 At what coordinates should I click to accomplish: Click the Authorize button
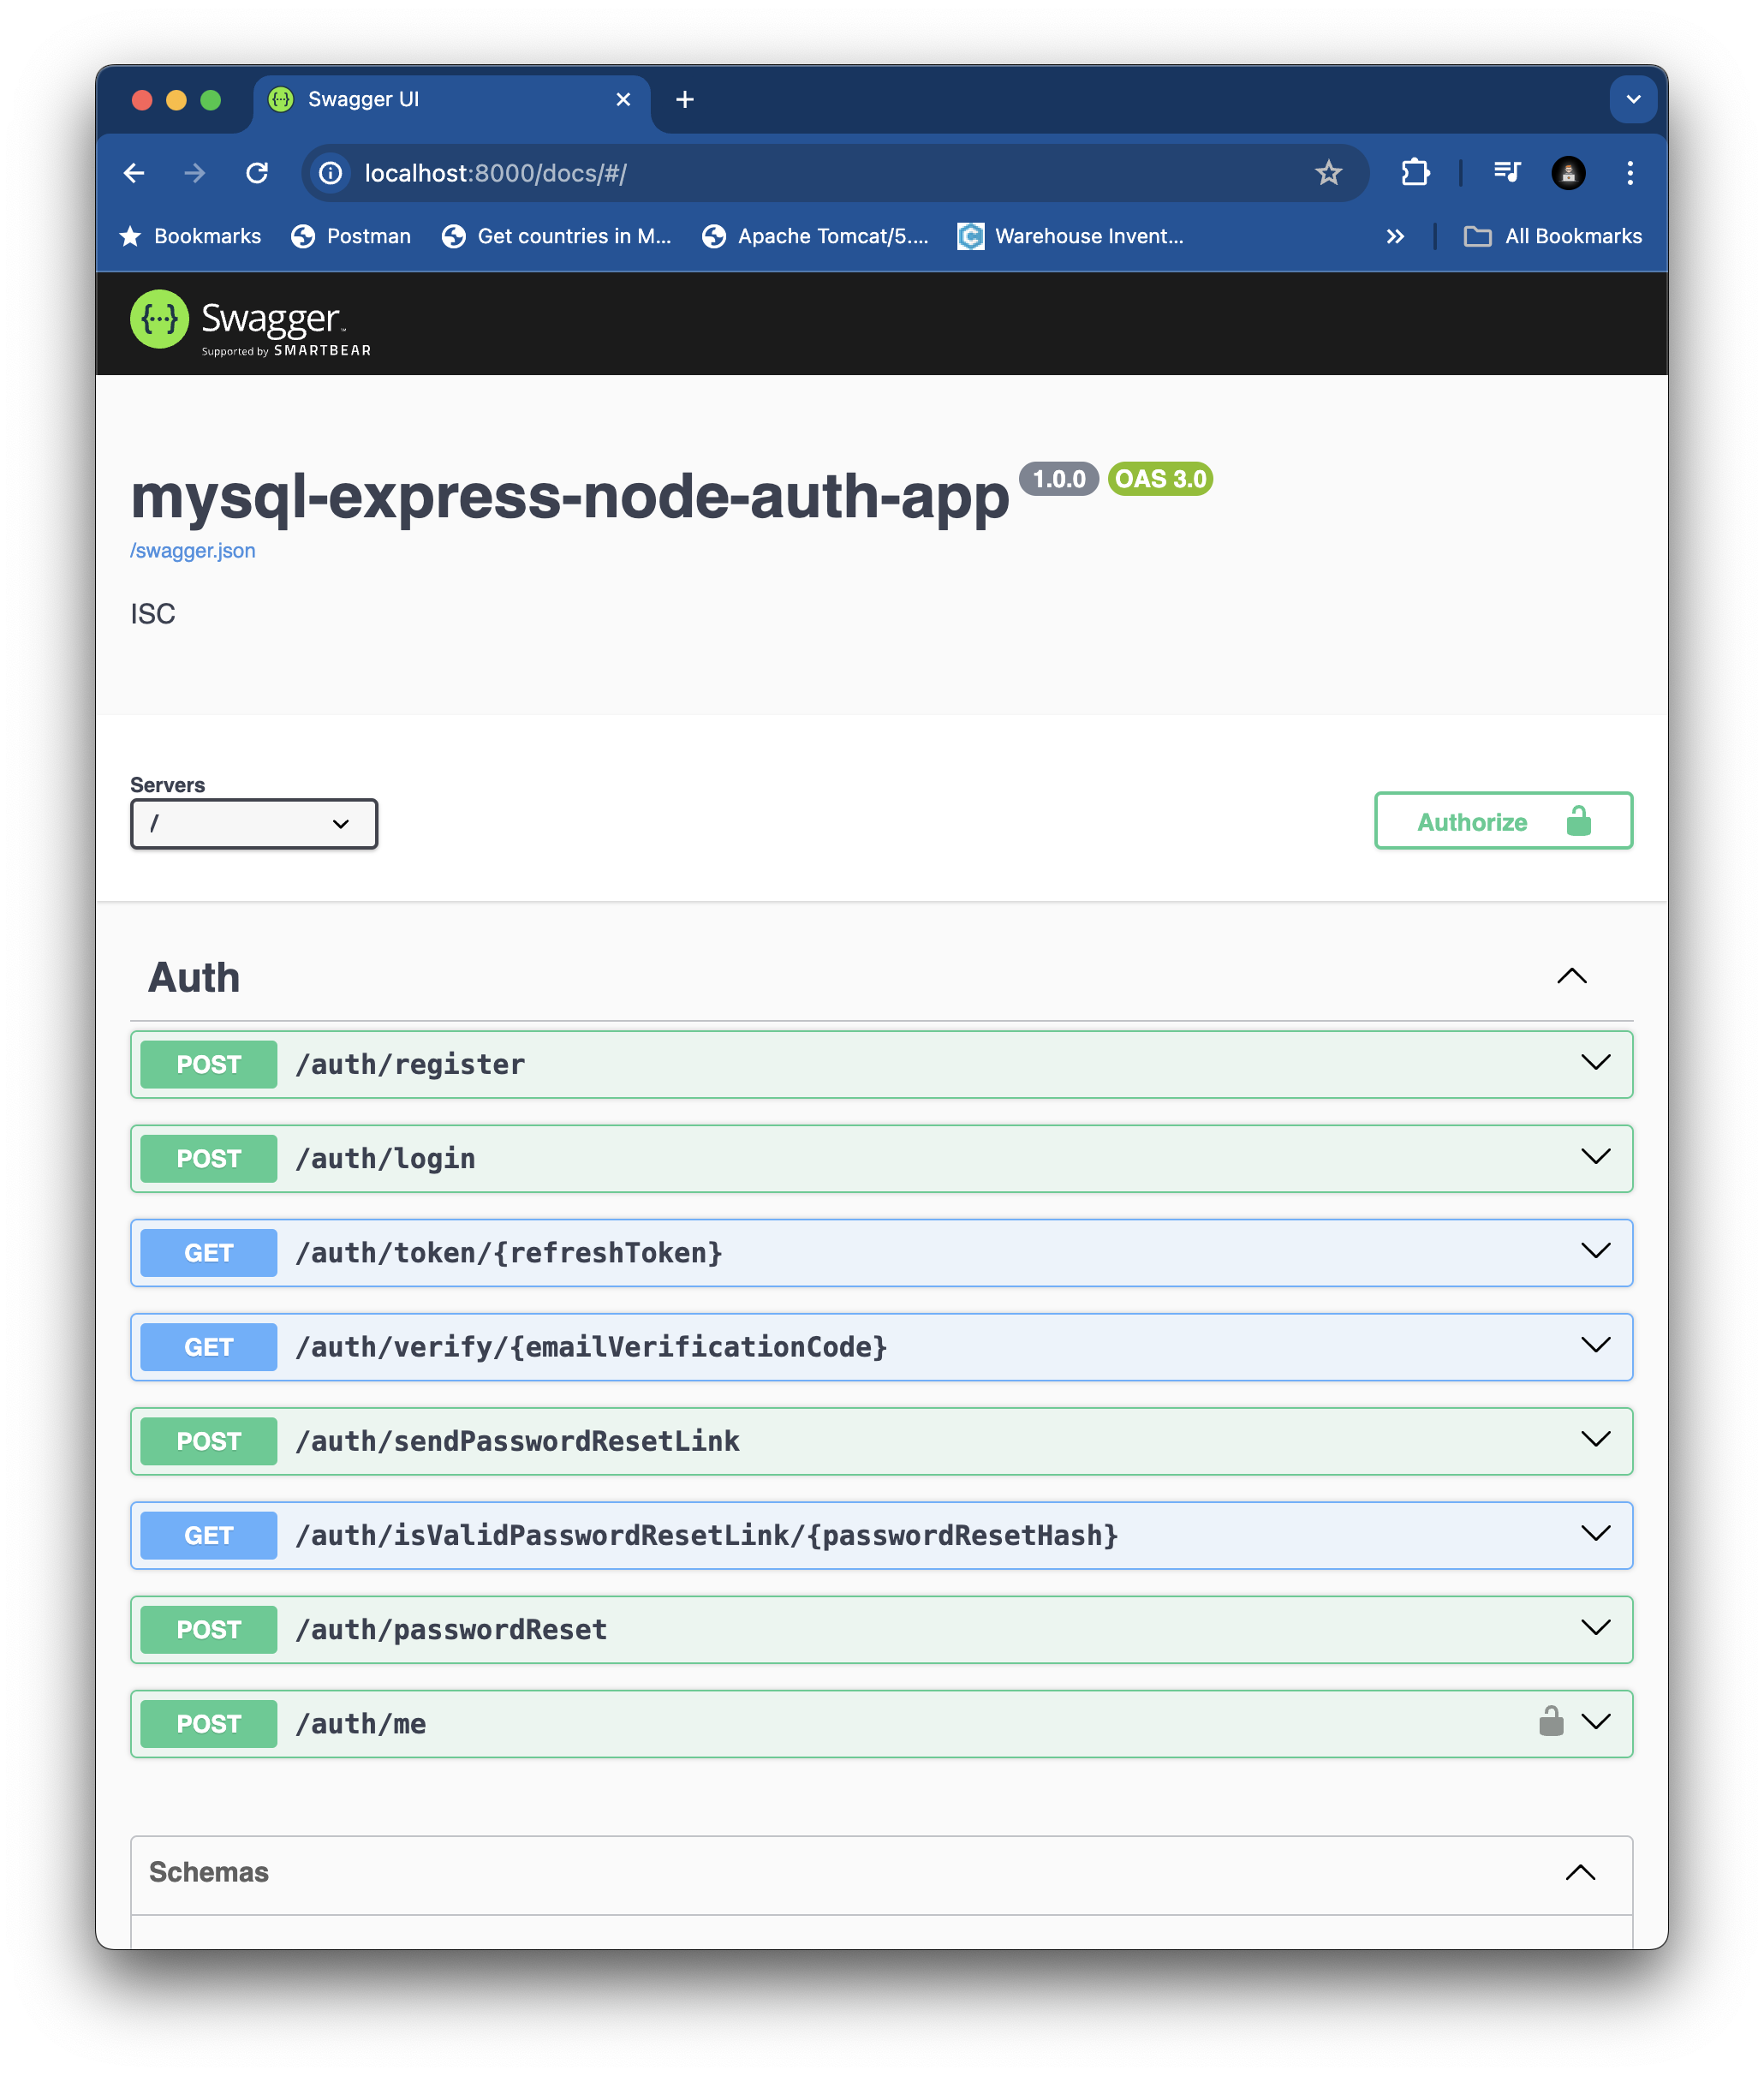click(1503, 821)
